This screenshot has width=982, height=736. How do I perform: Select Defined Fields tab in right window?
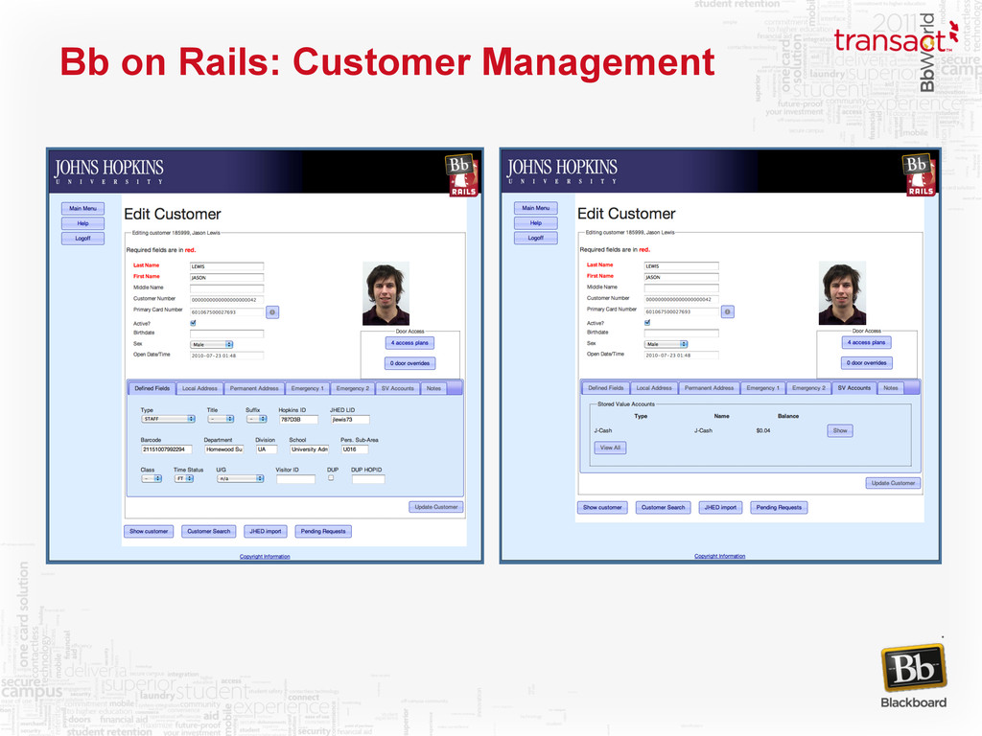point(606,388)
